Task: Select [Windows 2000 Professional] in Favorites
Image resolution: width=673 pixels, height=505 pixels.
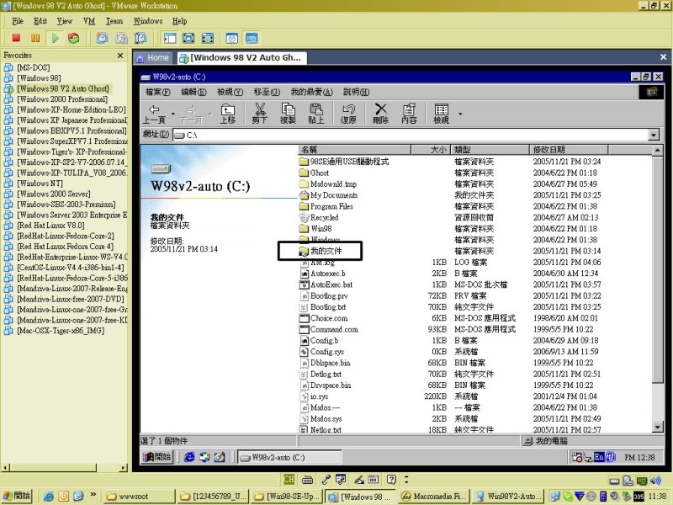Action: pyautogui.click(x=62, y=99)
